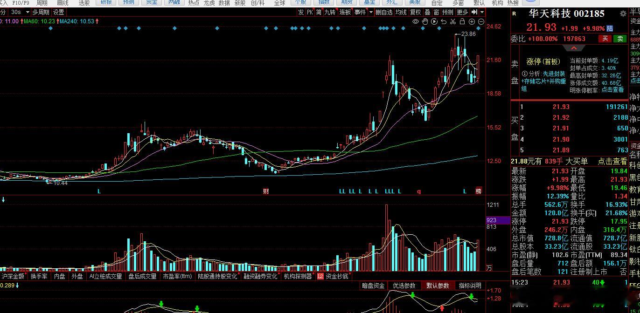Open the 热点 hotspots menu
The image size is (640, 313).
(194, 3)
